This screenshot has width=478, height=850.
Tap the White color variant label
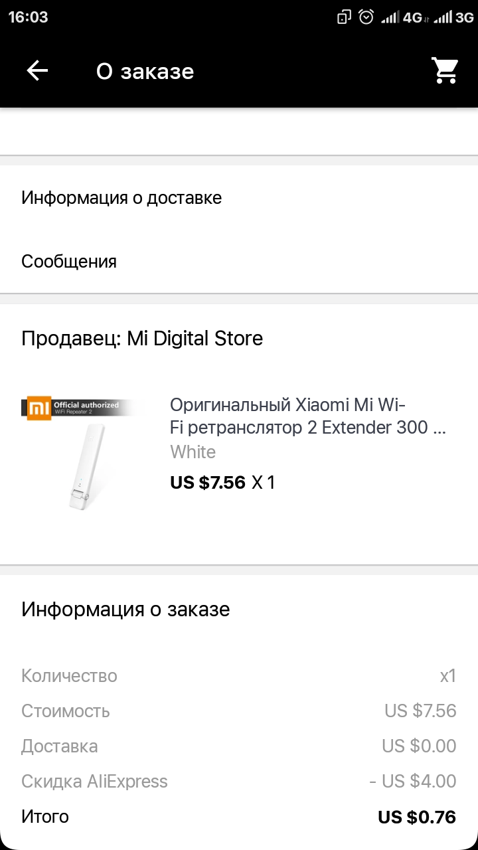click(x=193, y=452)
